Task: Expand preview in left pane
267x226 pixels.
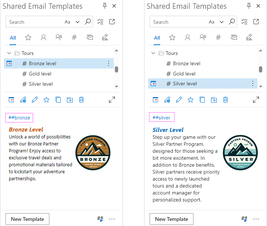Action: point(112,100)
